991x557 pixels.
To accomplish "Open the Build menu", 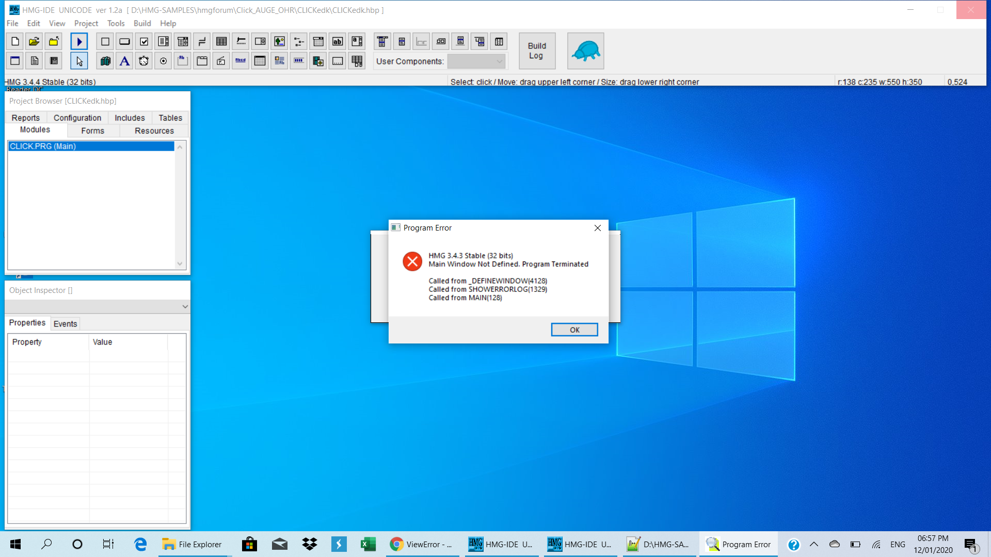I will [141, 23].
